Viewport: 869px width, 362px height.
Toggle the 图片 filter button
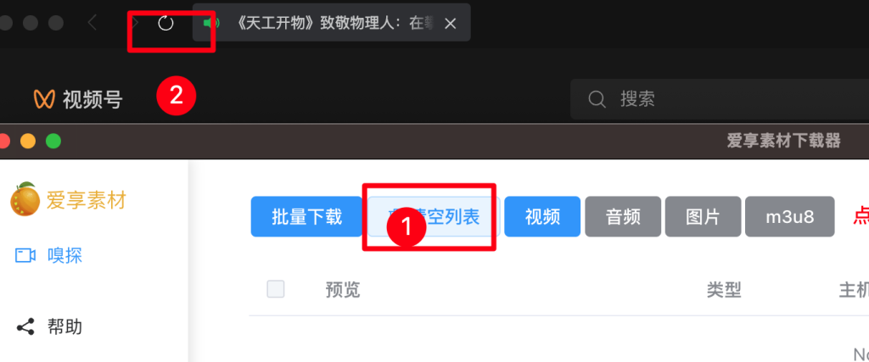point(703,216)
